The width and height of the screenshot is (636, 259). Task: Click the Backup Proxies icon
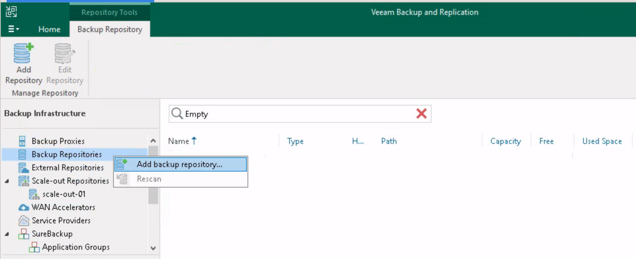pos(22,141)
